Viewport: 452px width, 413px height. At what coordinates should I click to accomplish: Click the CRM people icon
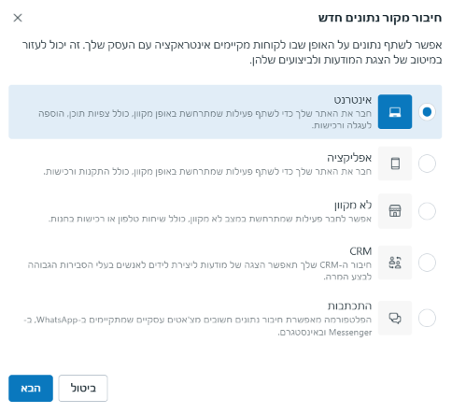coord(395,263)
